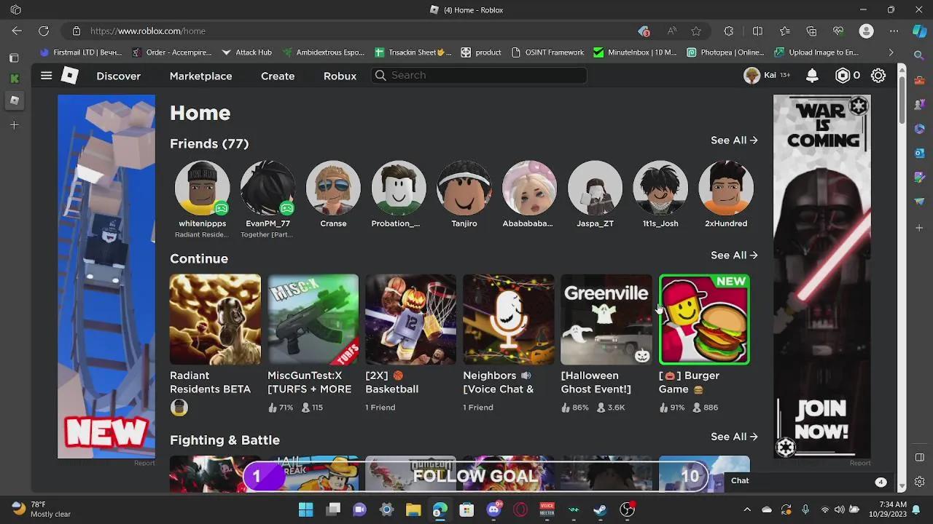The image size is (933, 524).
Task: See All in Fighting & Battle section
Action: point(734,437)
